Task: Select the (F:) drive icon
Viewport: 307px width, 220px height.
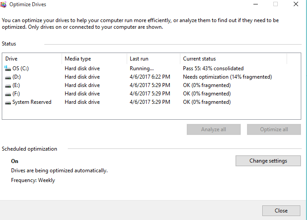Action: [8, 94]
